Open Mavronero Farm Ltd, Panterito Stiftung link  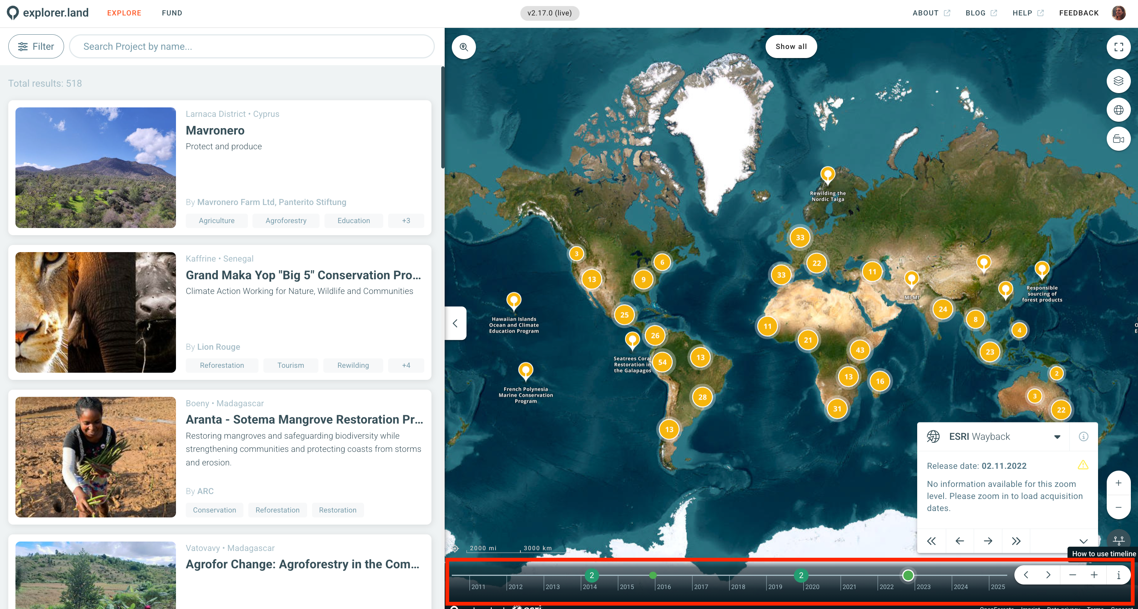(x=271, y=202)
